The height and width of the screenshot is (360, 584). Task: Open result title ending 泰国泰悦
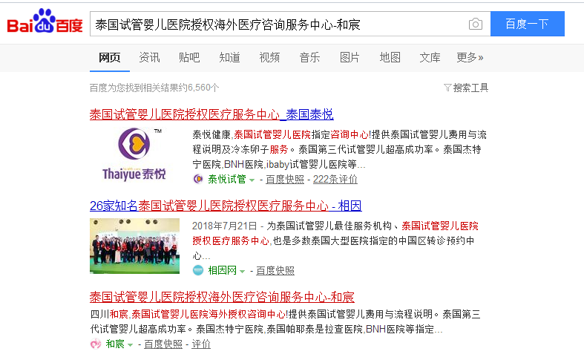tap(211, 114)
